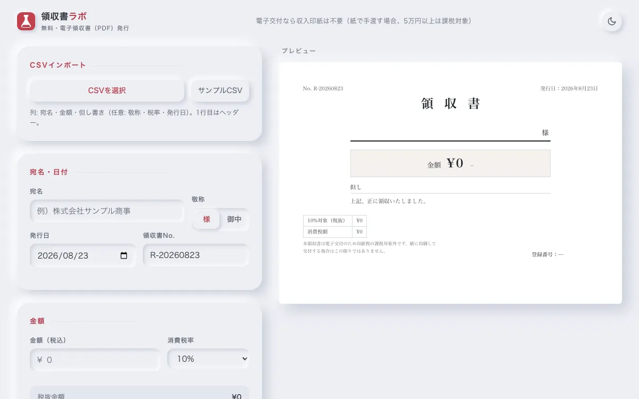This screenshot has height=399, width=639.
Task: Click the 本領収書は電子交付のため footnote text
Action: pos(370,247)
